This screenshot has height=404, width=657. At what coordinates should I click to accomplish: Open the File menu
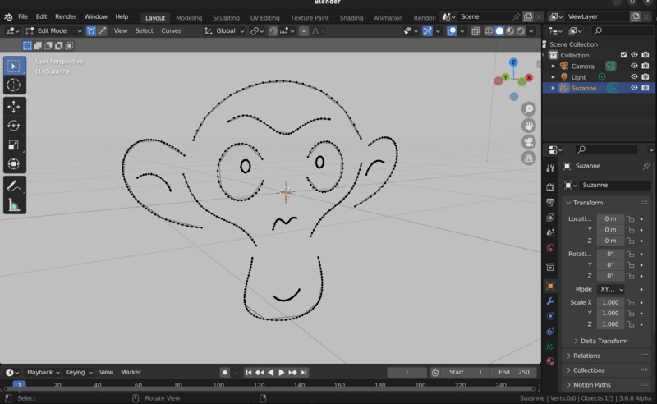coord(23,16)
